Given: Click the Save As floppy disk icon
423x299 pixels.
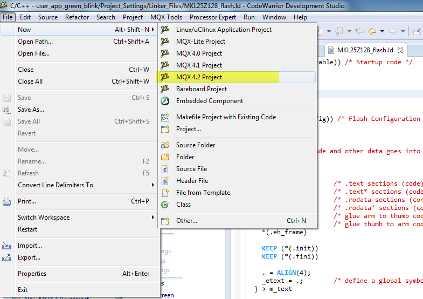Looking at the screenshot, I should pyautogui.click(x=6, y=110).
